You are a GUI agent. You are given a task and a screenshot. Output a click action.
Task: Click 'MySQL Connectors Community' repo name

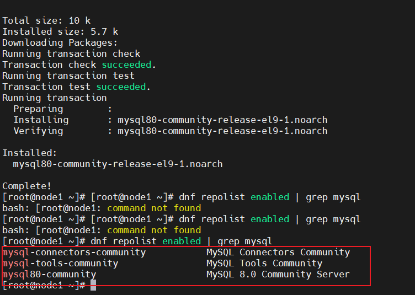point(278,253)
